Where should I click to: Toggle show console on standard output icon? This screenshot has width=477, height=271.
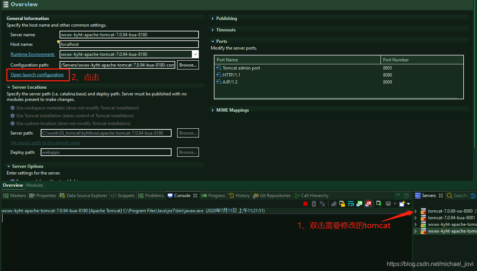point(359,204)
